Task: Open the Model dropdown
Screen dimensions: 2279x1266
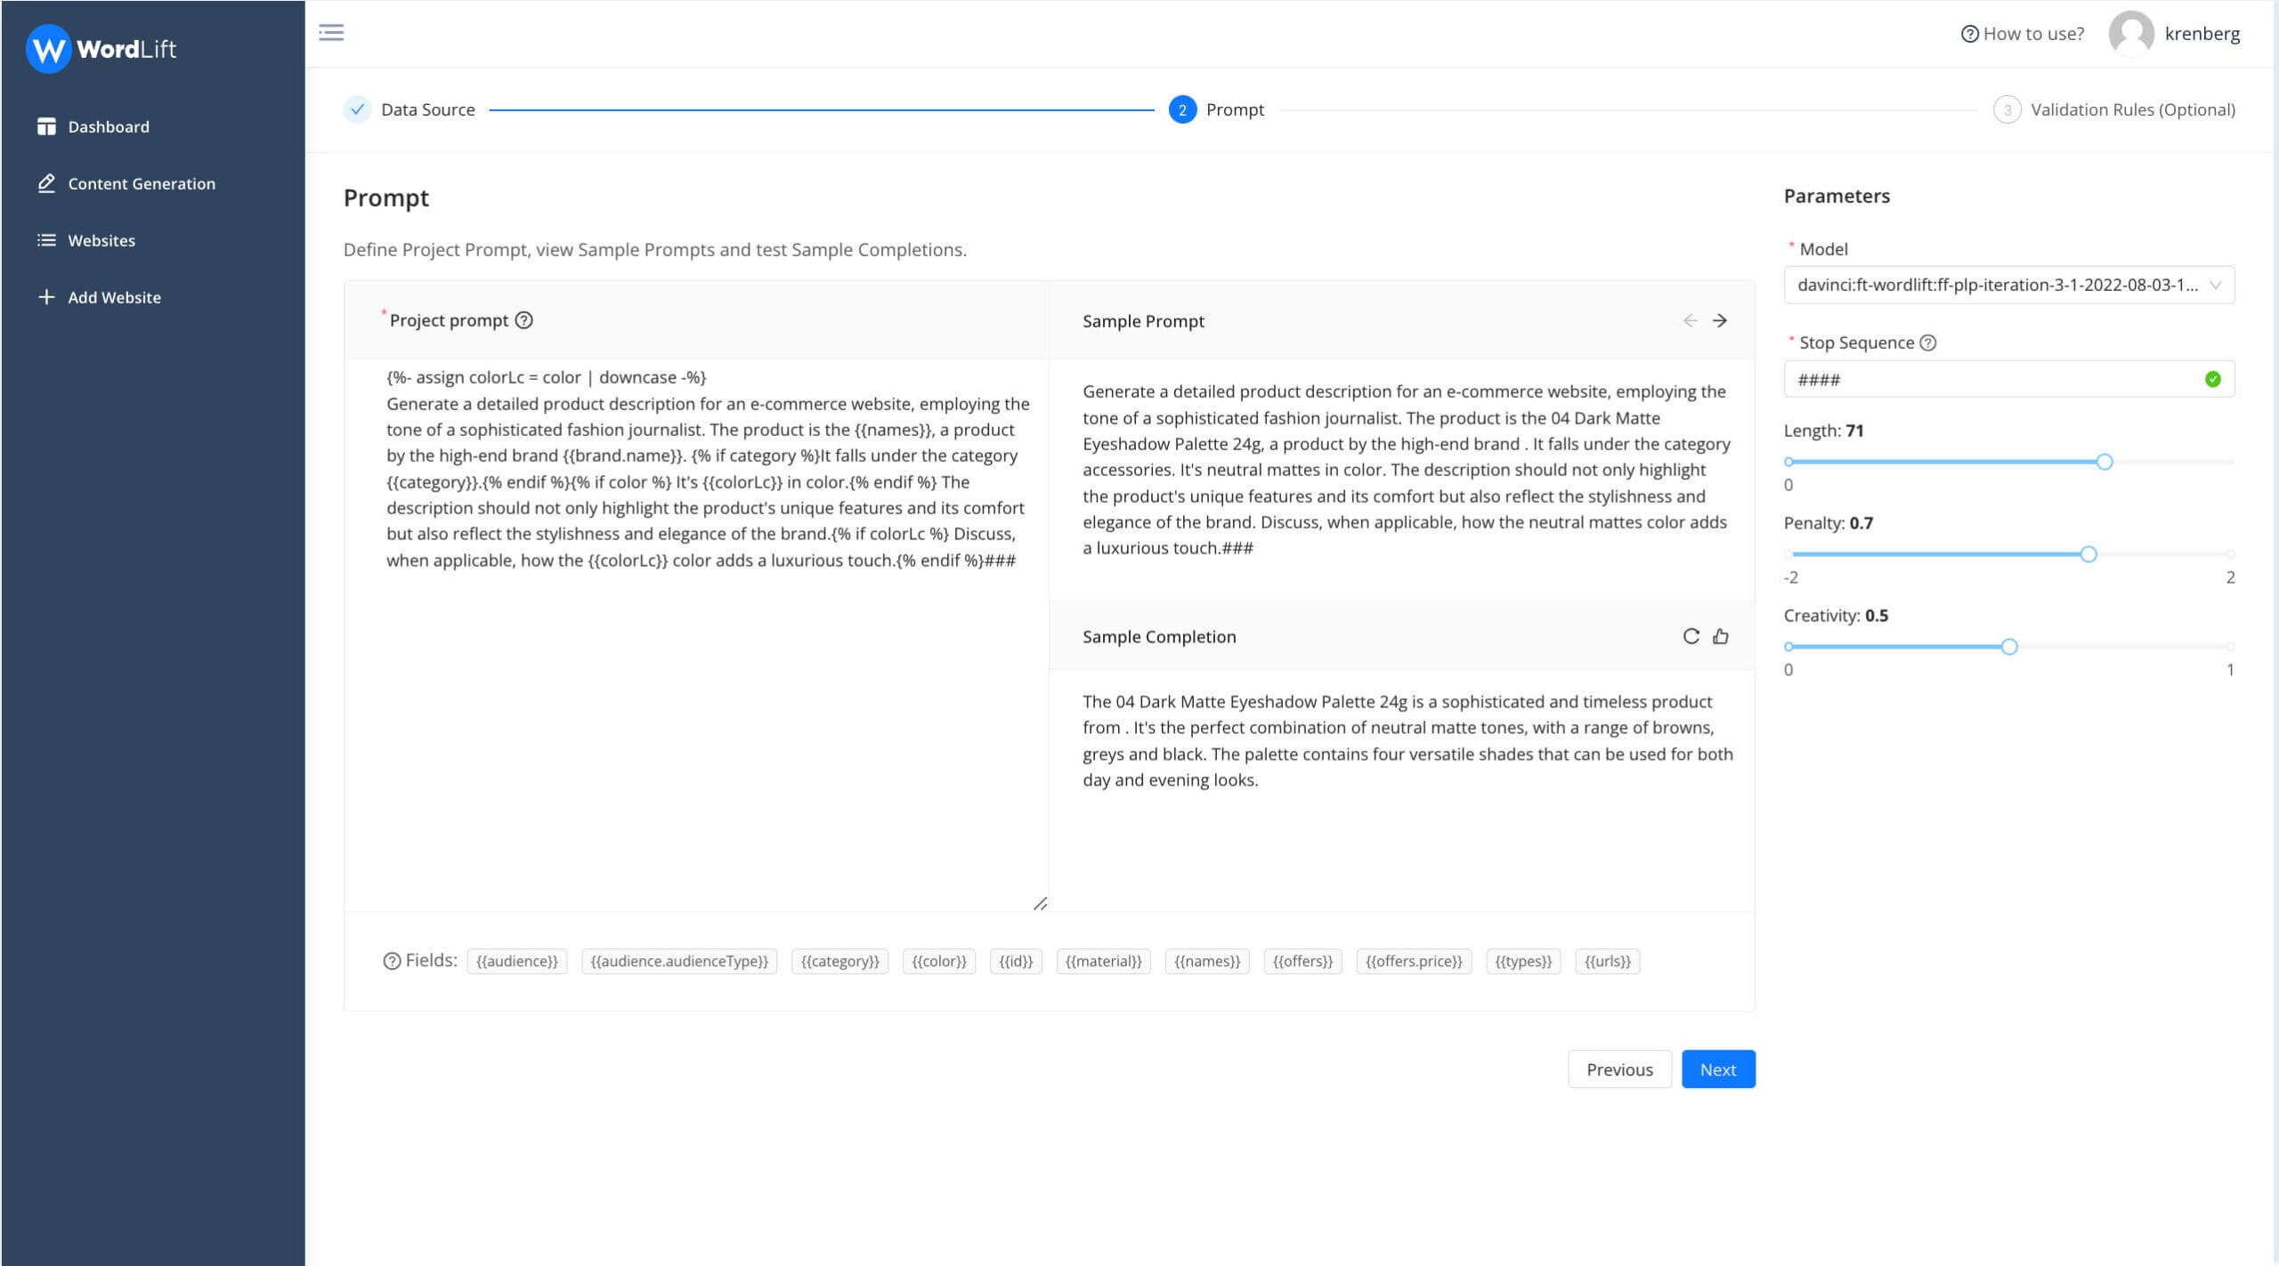Action: (x=2008, y=285)
